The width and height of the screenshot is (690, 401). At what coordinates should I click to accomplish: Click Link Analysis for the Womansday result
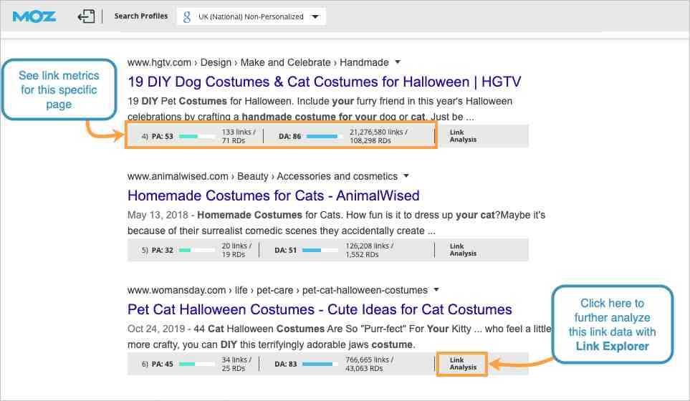[x=463, y=364]
